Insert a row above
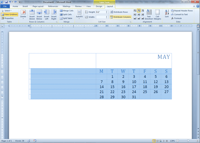The width and height of the screenshot is (200, 143). pos(32,15)
